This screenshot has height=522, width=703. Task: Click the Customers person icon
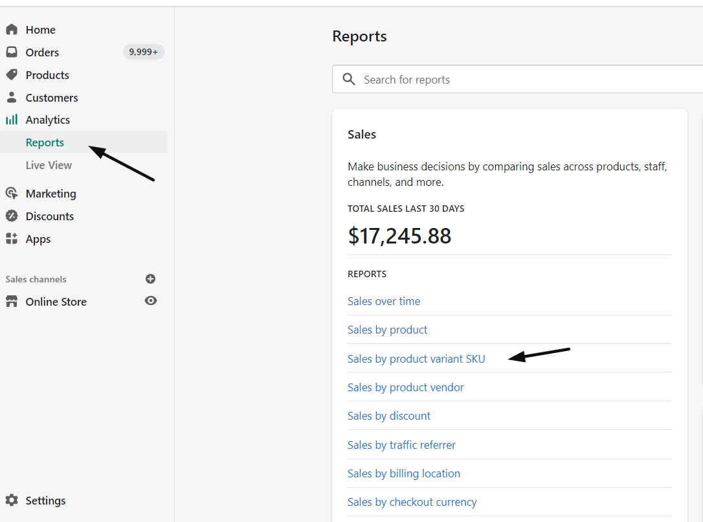[x=12, y=98]
